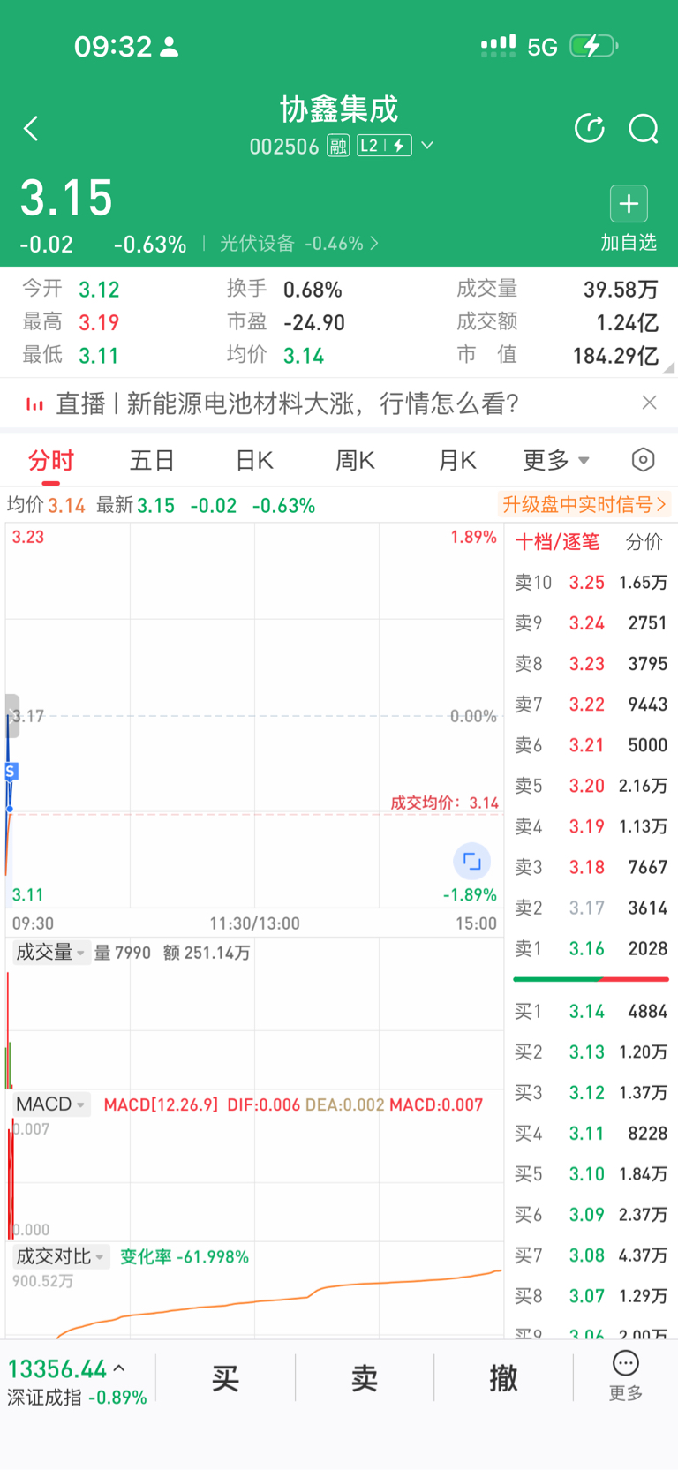678x1470 pixels.
Task: Select the 分时 tab
Action: [x=51, y=460]
